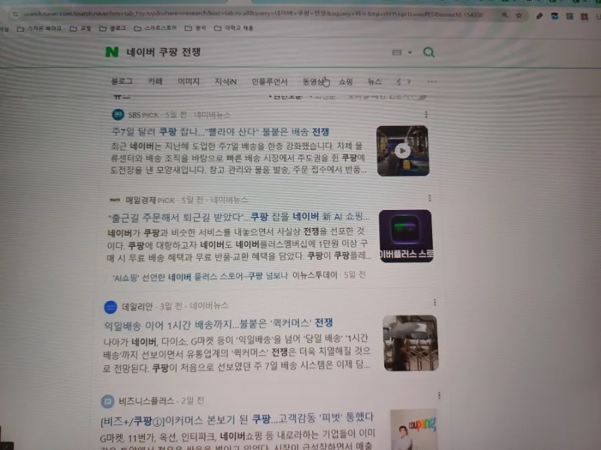Open article 주7일 달려 쿠팡 잡나

[x=220, y=131]
